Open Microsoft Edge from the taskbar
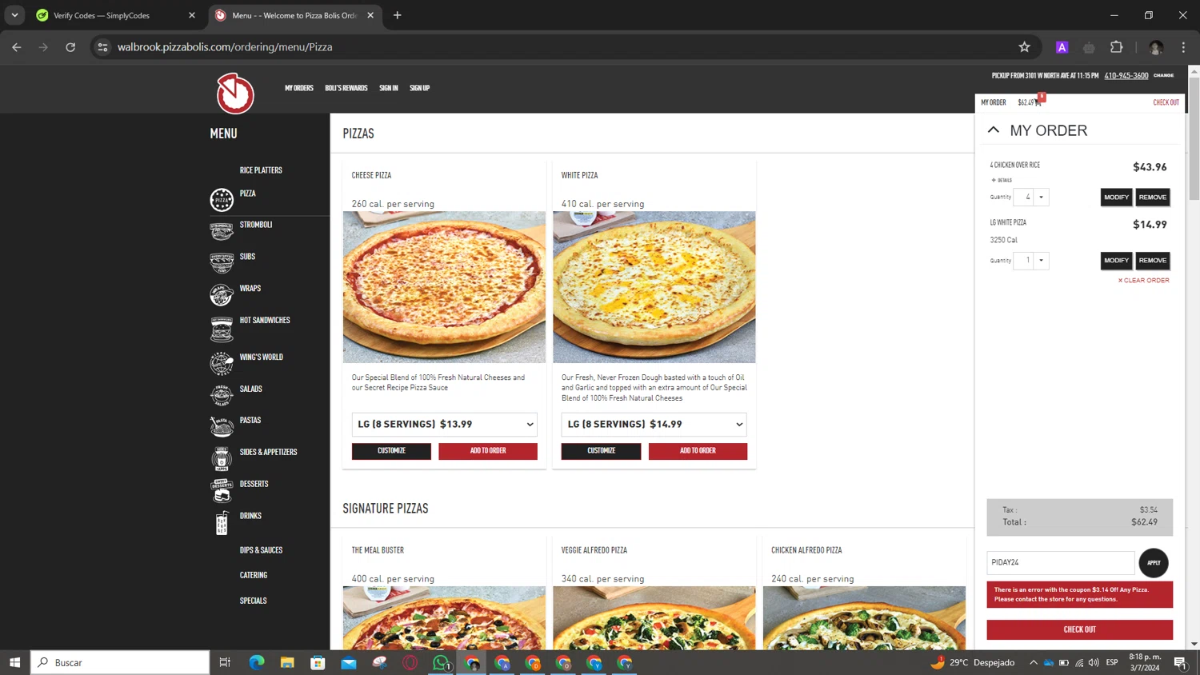Viewport: 1200px width, 675px height. (257, 662)
